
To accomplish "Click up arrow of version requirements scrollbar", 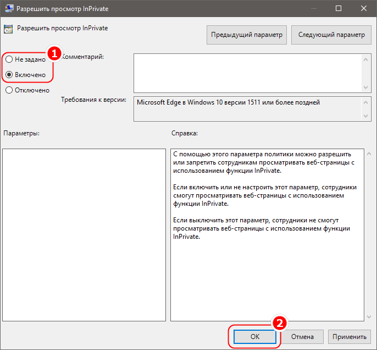I will pos(365,102).
